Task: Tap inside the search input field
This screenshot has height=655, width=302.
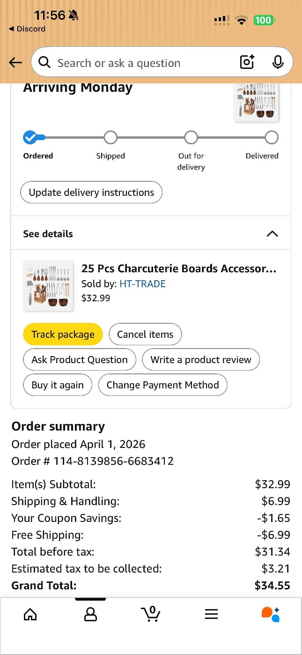Action: coord(140,63)
